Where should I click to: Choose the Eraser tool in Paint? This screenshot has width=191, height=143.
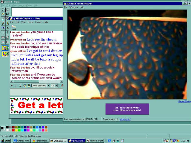3,14
